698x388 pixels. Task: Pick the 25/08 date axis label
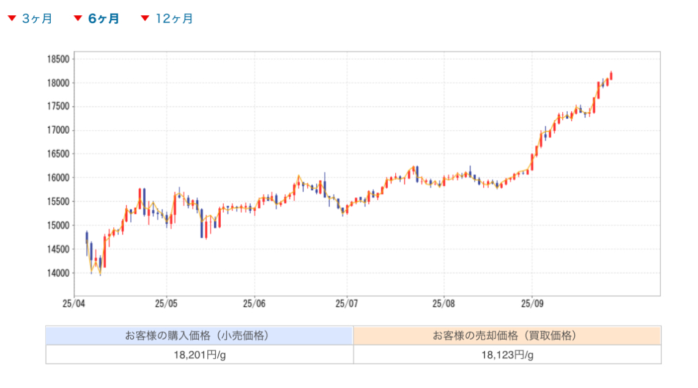click(x=444, y=303)
